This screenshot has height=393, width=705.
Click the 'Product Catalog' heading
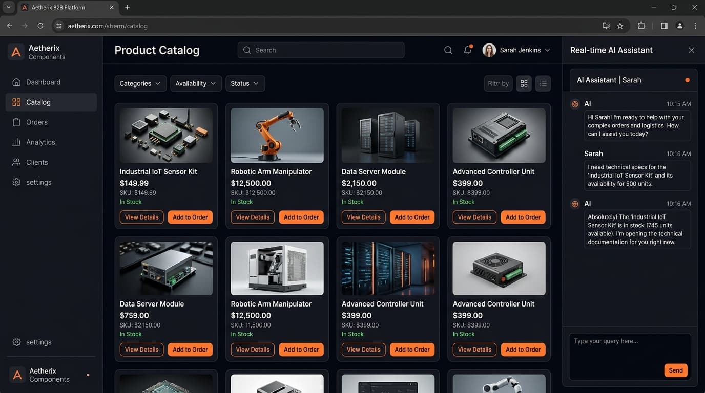[157, 50]
